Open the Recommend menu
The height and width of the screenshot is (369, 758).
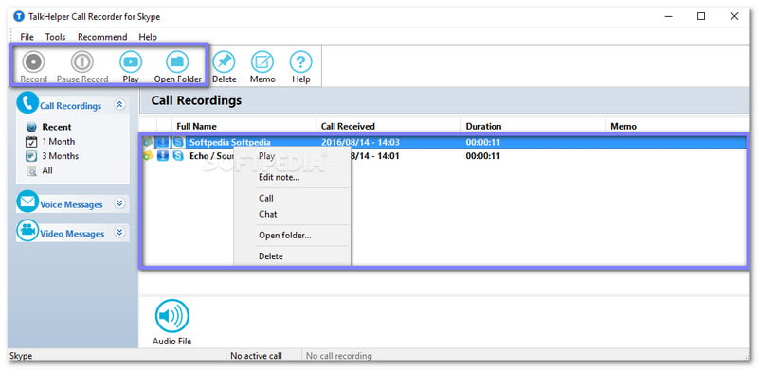tap(102, 37)
